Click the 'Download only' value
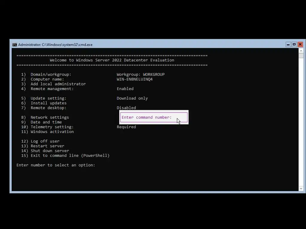 [132, 98]
